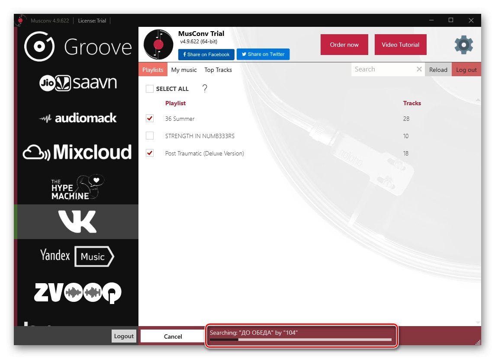Click the track count 18
This screenshot has width=495, height=359.
(x=406, y=154)
